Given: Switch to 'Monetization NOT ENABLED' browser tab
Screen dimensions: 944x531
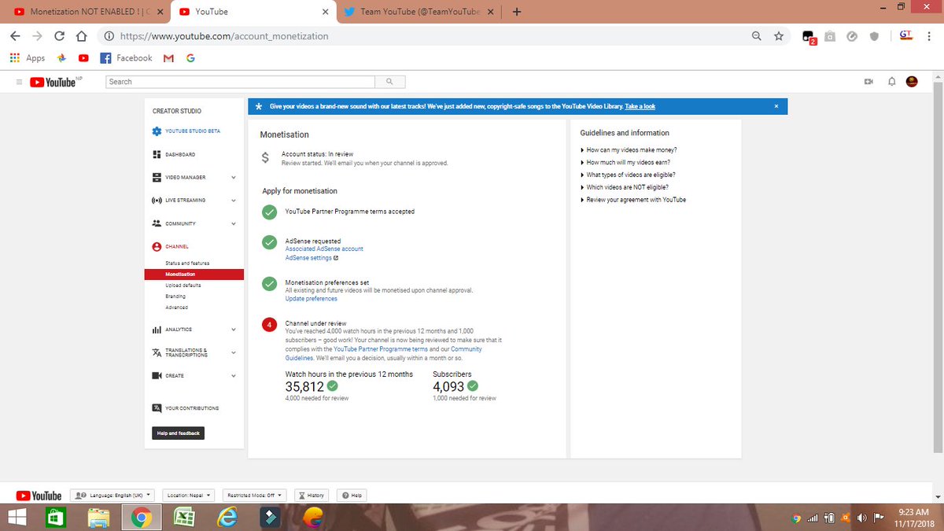Looking at the screenshot, I should tap(88, 12).
